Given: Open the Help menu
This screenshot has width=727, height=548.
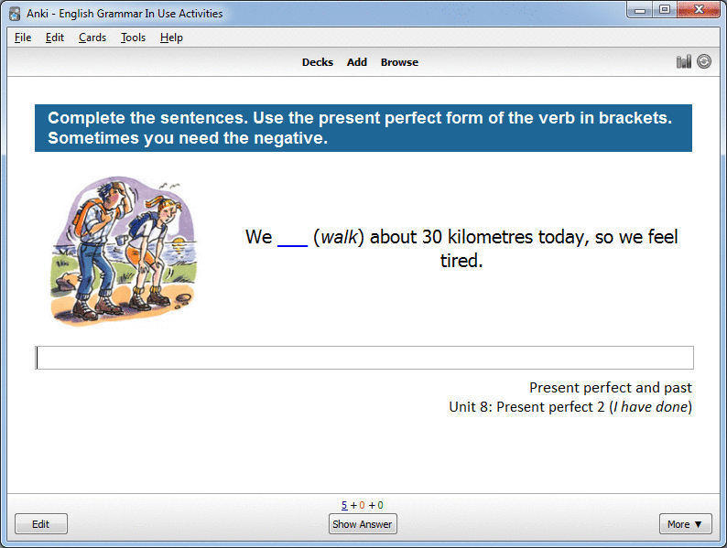Looking at the screenshot, I should point(171,38).
